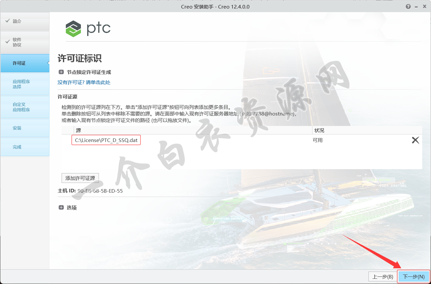Open the 没有许可证? 请单击此处 link
431x284 pixels.
(x=84, y=82)
